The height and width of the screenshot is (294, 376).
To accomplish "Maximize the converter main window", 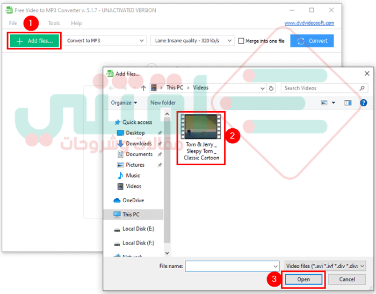I will pos(311,10).
